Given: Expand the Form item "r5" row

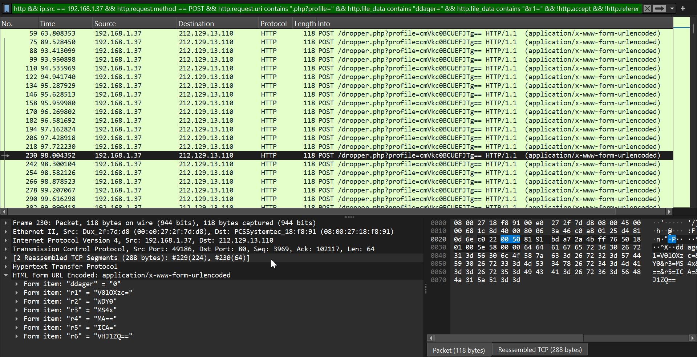Looking at the screenshot, I should click(x=17, y=328).
